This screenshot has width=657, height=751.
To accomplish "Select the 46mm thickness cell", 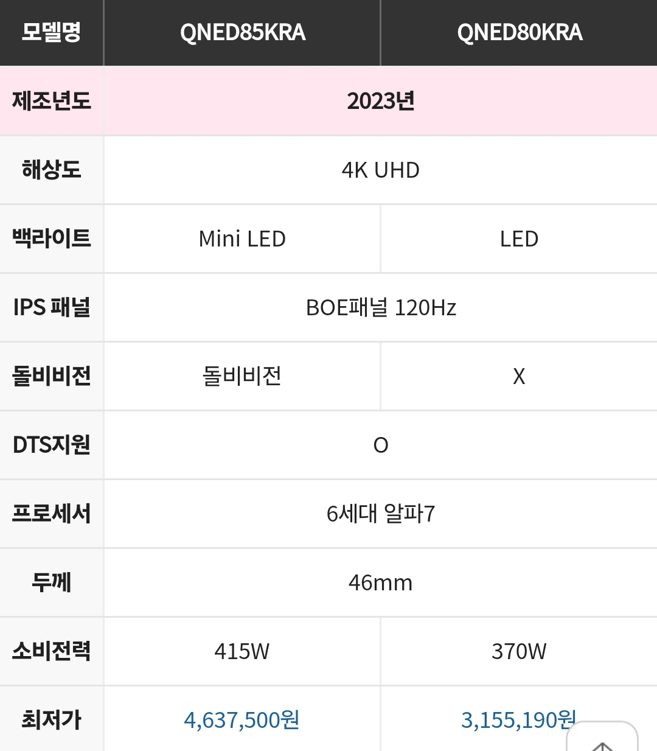I will coord(381,582).
